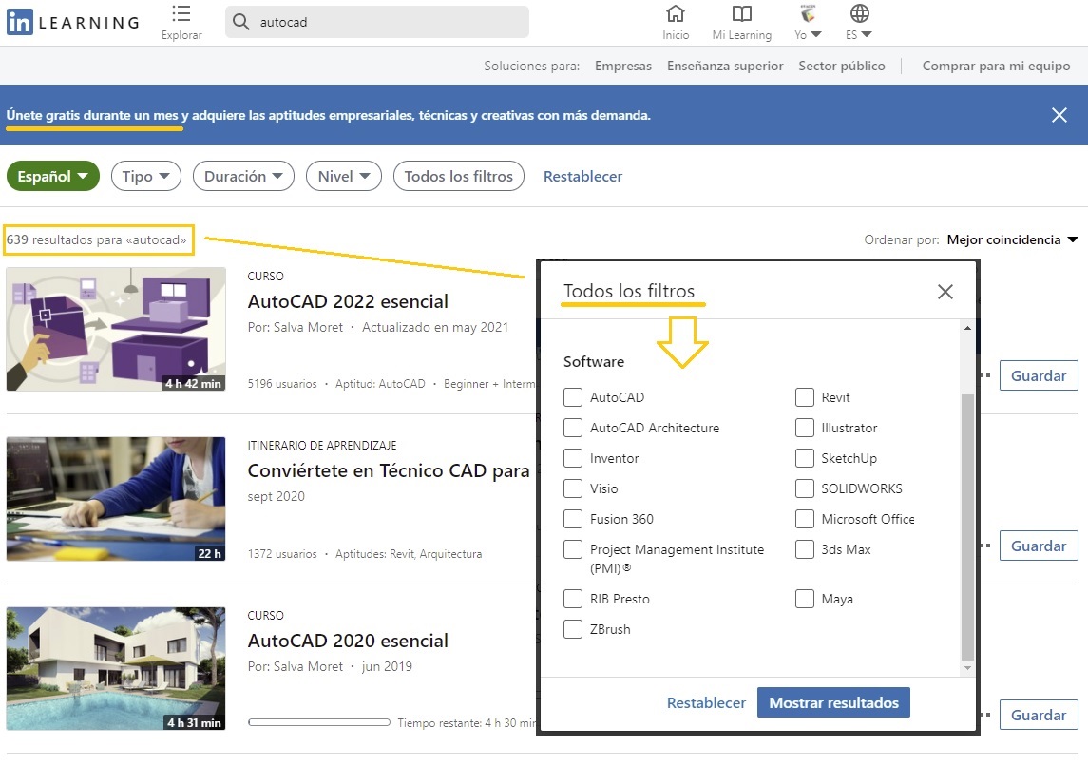
Task: Expand the Mejor coincidencia sort dropdown
Action: tap(1012, 239)
